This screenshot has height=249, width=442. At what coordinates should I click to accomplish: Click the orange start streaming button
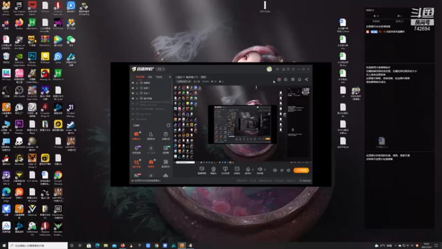pos(301,170)
